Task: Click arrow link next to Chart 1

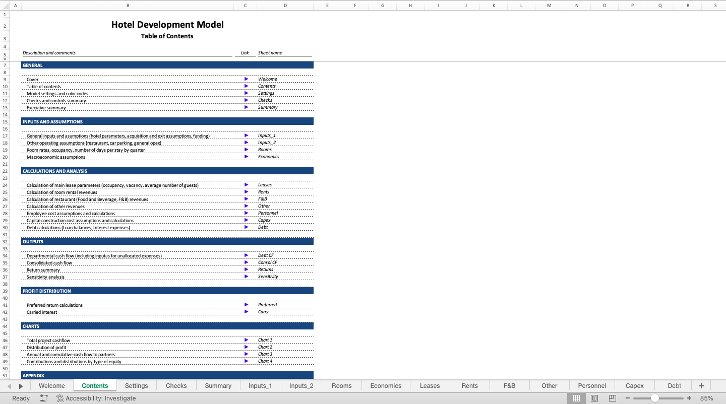Action: pyautogui.click(x=246, y=340)
